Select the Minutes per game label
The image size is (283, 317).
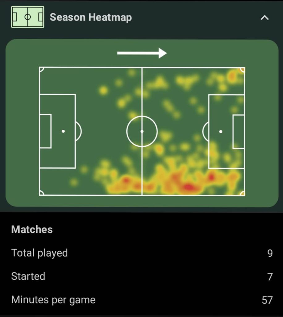[53, 300]
